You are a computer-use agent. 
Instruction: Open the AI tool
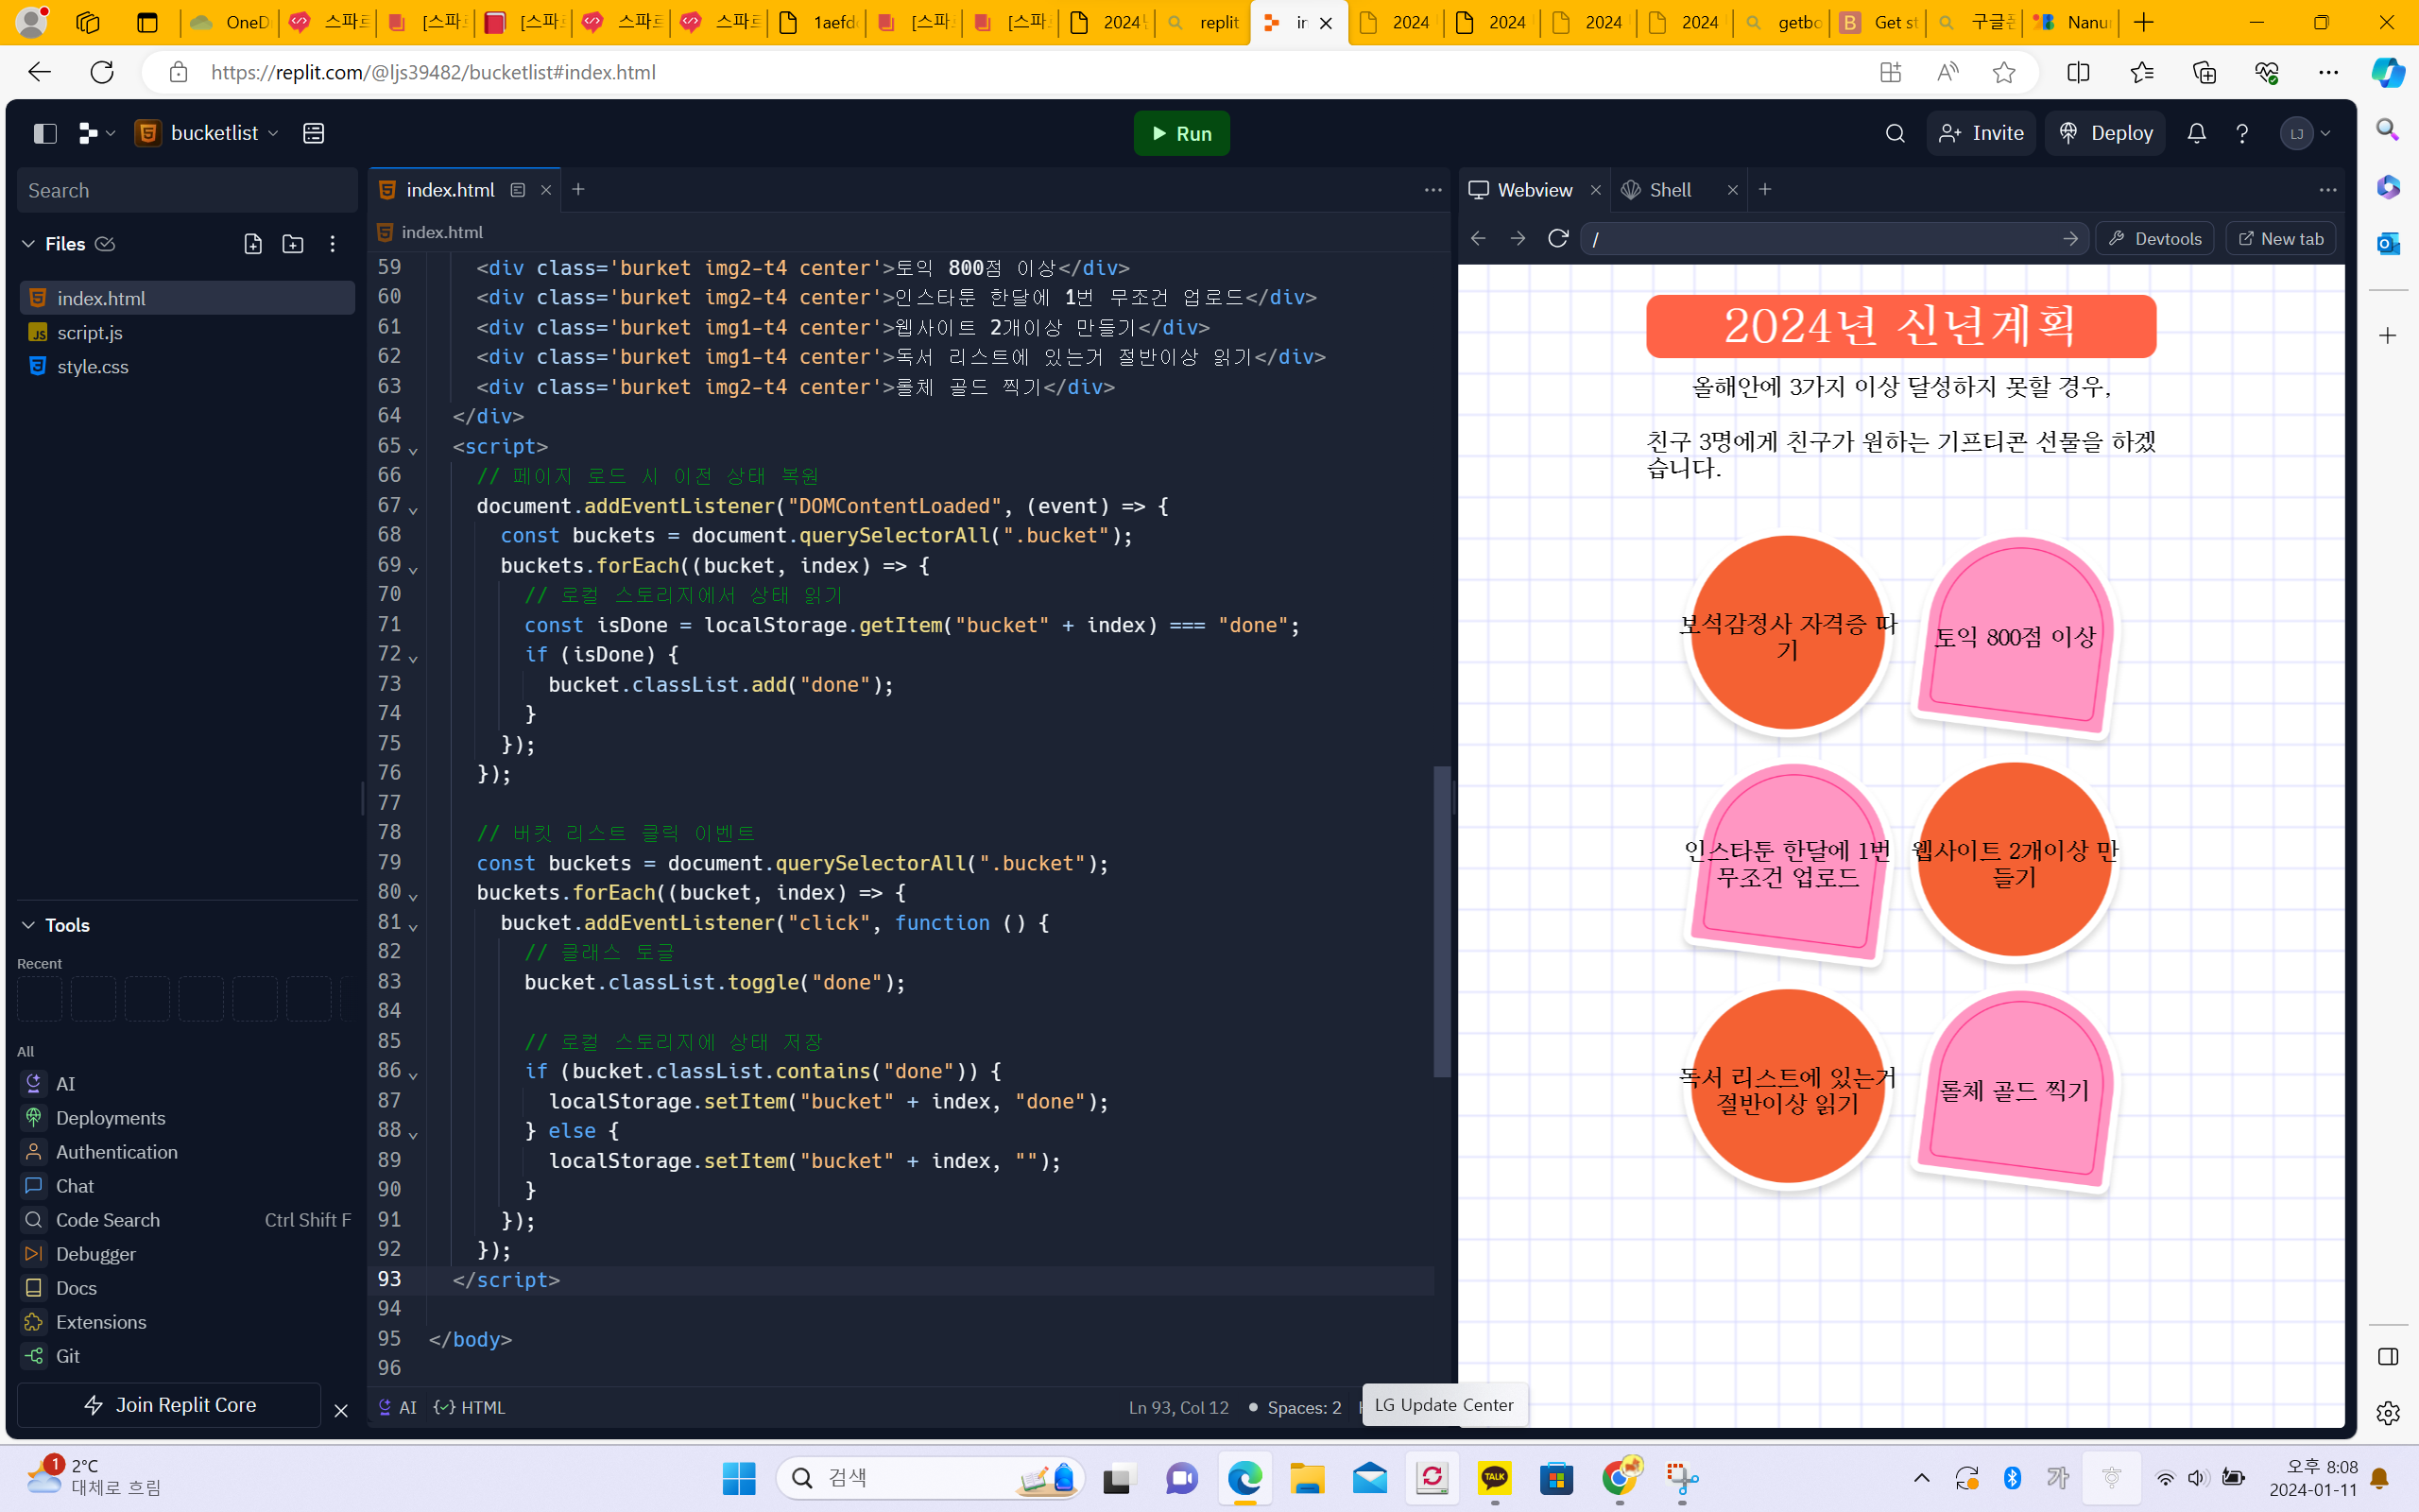(187, 1084)
